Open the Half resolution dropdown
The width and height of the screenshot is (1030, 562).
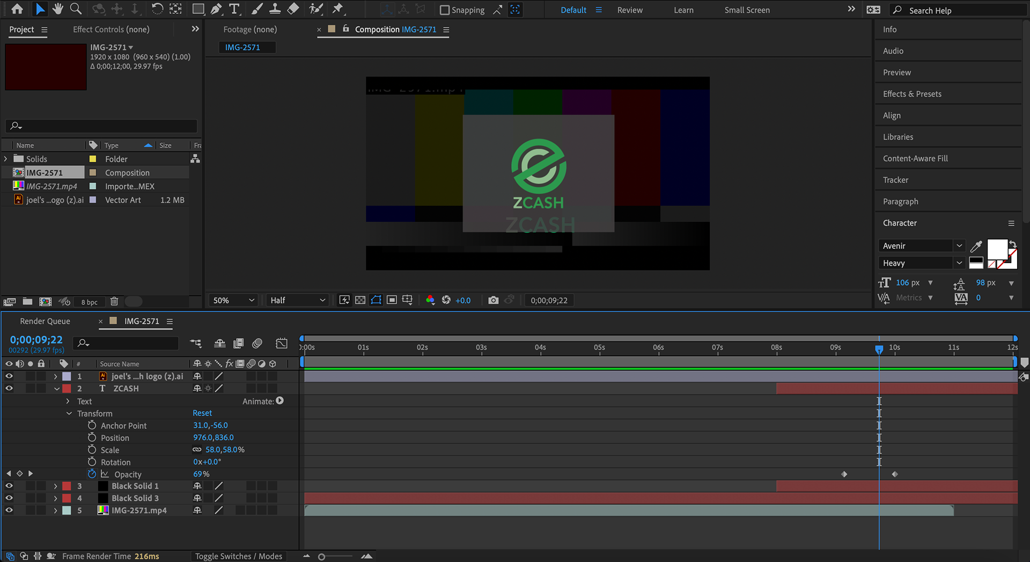[x=298, y=300]
